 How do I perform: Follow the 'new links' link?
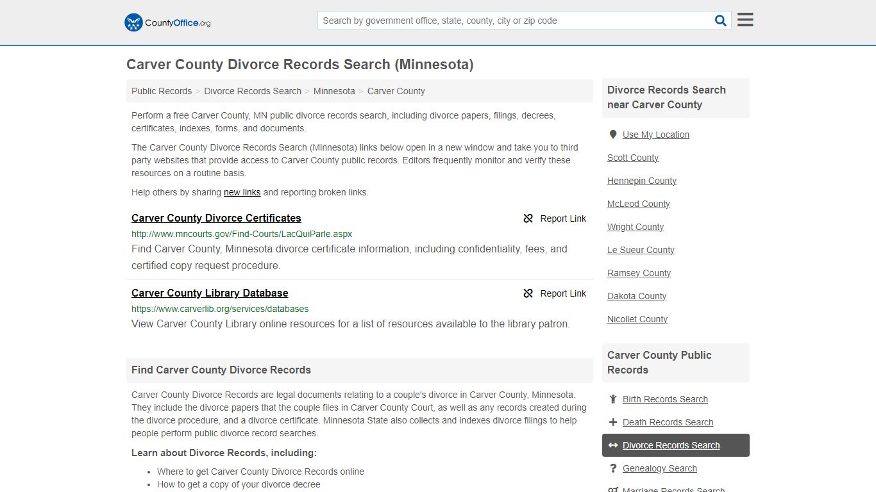click(x=242, y=192)
